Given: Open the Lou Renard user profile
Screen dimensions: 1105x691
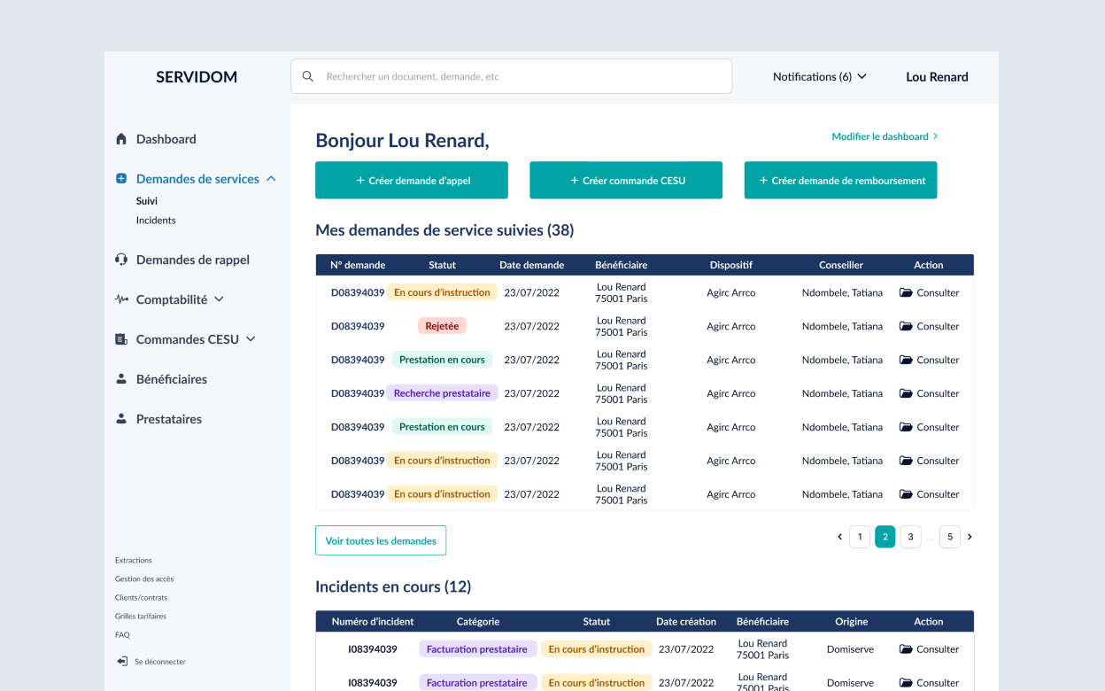Looking at the screenshot, I should pyautogui.click(x=937, y=77).
